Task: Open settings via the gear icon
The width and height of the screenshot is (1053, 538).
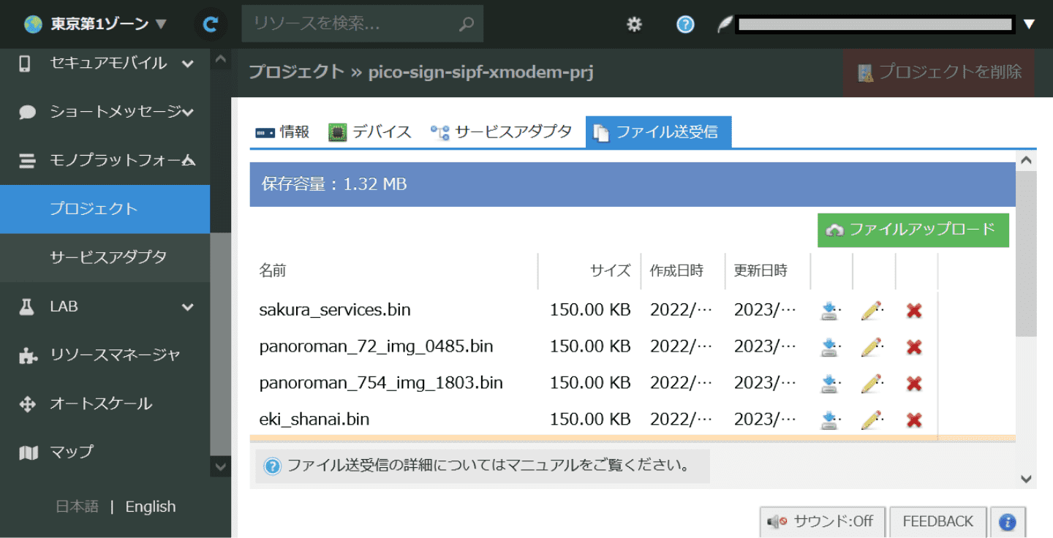Action: click(x=634, y=24)
